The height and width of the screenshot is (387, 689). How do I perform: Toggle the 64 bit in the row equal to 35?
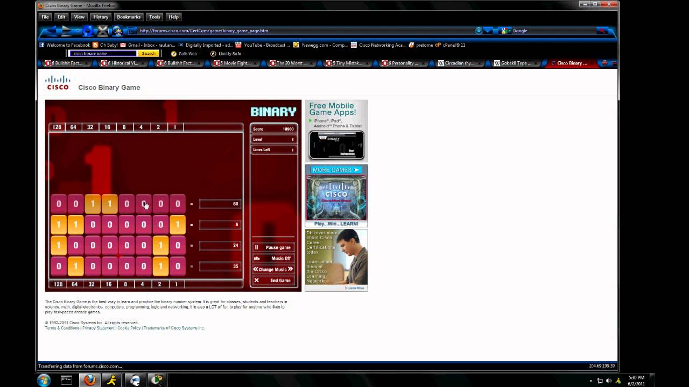tap(75, 266)
